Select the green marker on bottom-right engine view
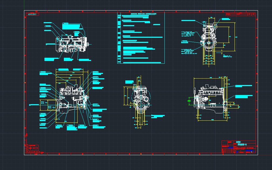This screenshot has height=170, width=272. [x=189, y=101]
